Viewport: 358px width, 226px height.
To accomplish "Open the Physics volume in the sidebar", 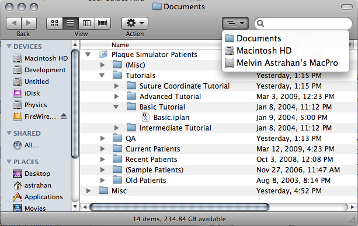I will click(30, 105).
